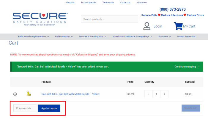Image resolution: width=208 pixels, height=119 pixels.
Task: Click the $8.99 value under Subtotal
Action: [188, 94]
